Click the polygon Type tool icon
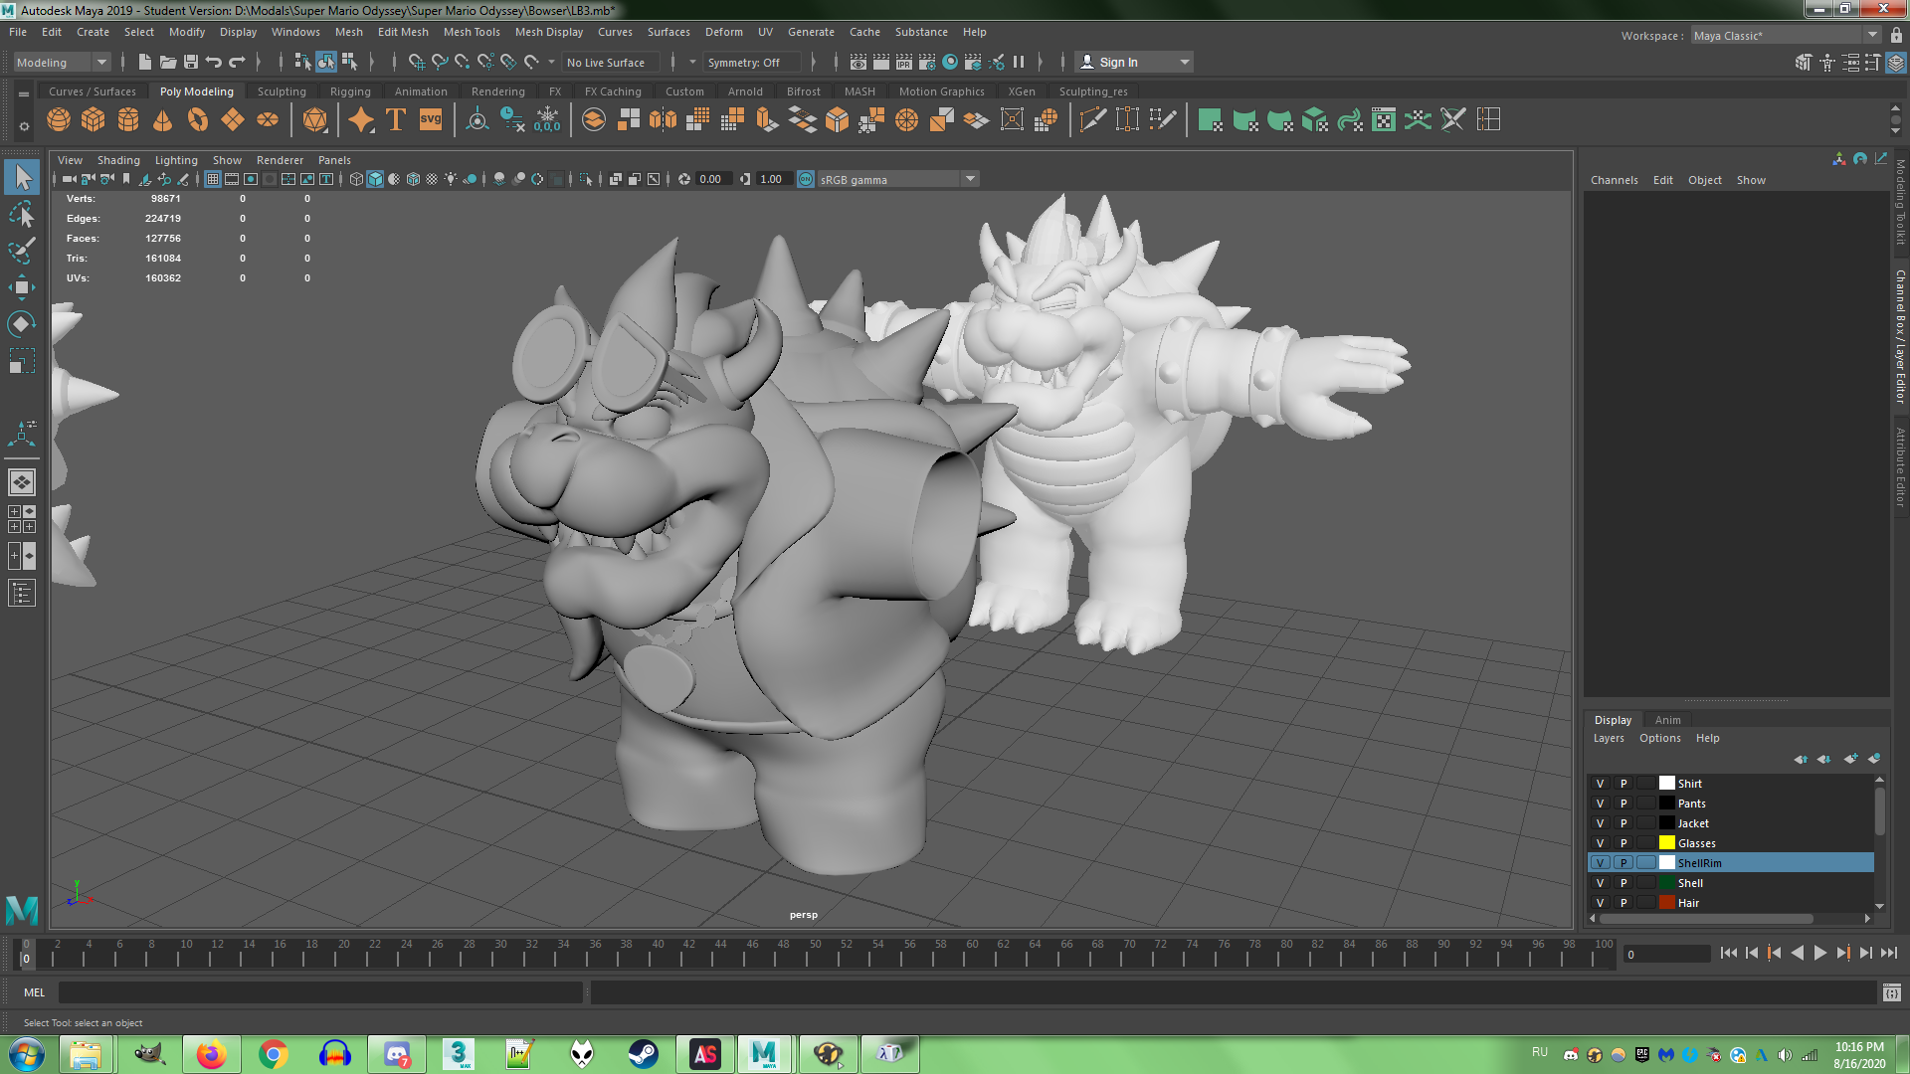This screenshot has width=1910, height=1074. point(395,120)
